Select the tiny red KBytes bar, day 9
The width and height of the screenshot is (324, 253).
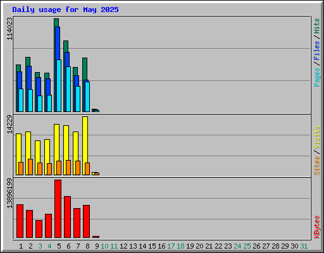pyautogui.click(x=96, y=237)
